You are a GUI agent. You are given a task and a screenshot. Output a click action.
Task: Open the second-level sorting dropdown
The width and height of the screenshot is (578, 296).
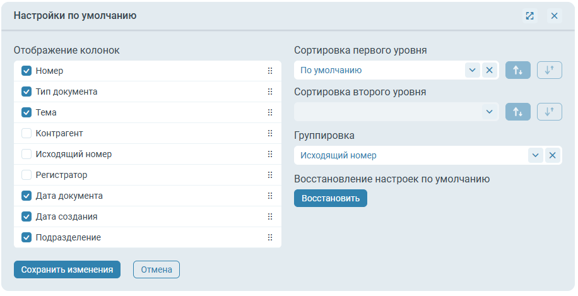[488, 112]
